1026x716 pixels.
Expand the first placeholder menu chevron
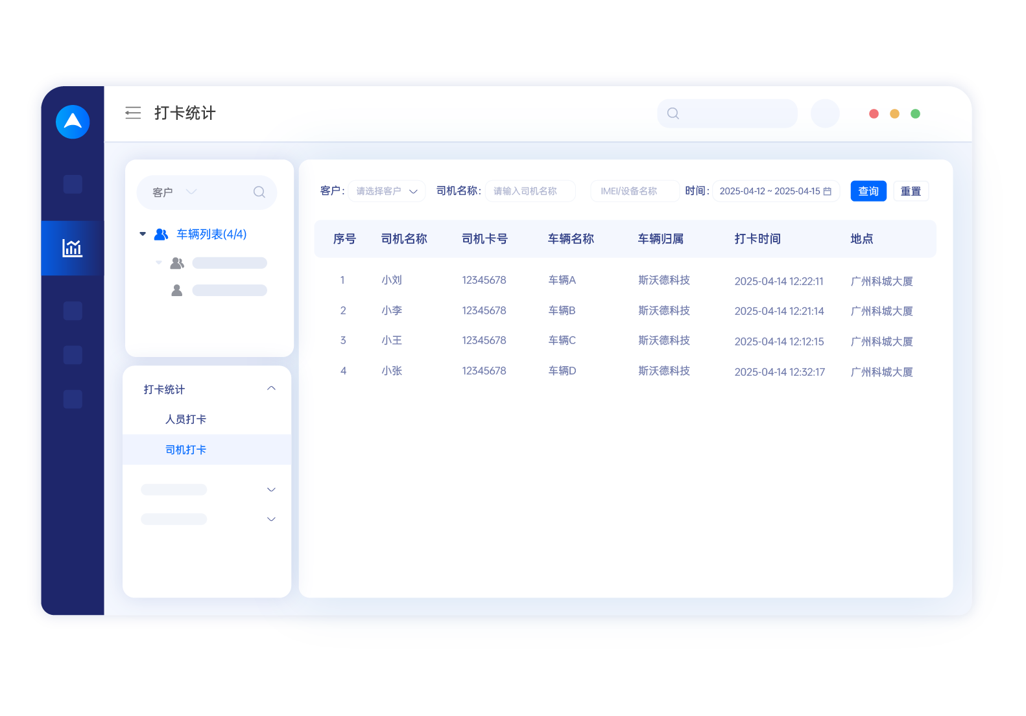click(x=271, y=490)
